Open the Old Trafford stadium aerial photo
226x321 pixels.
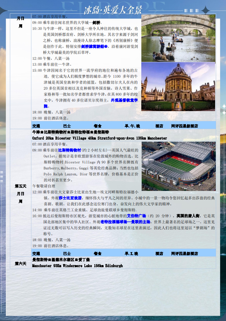(x=179, y=166)
